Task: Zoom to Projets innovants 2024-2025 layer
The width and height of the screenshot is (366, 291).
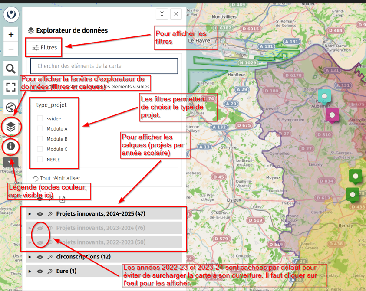Action: pos(50,214)
